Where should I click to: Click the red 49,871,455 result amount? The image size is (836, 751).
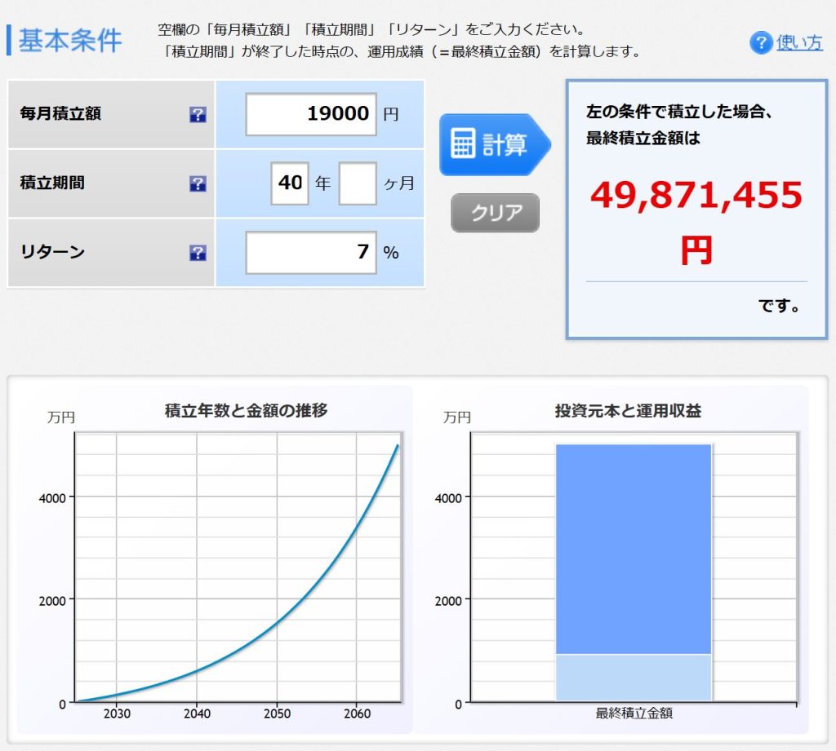coord(696,196)
